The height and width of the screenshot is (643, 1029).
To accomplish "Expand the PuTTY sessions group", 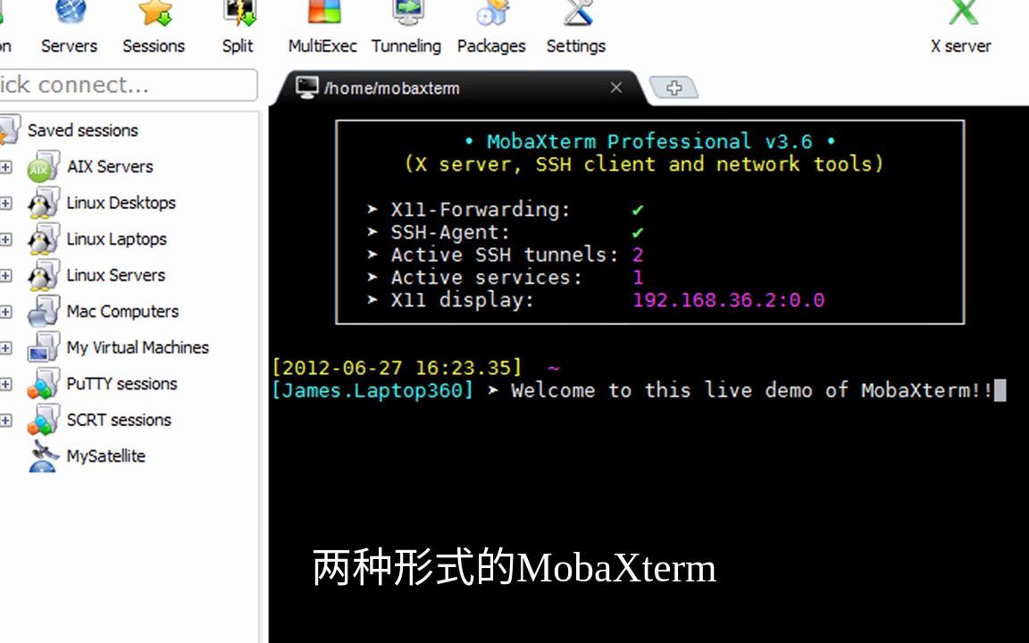I will 7,384.
